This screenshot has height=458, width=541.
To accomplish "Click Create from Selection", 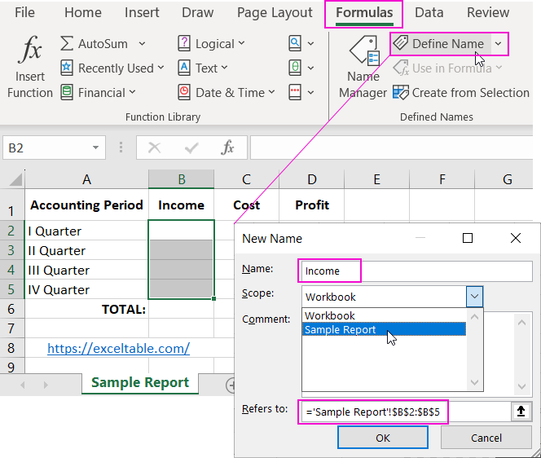I will pyautogui.click(x=461, y=93).
